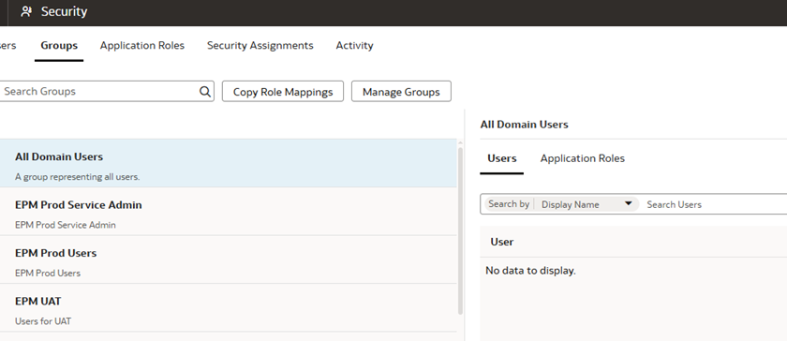Screen dimensions: 787x341
Task: Click the magnifier icon in Search Groups
Action: (205, 92)
